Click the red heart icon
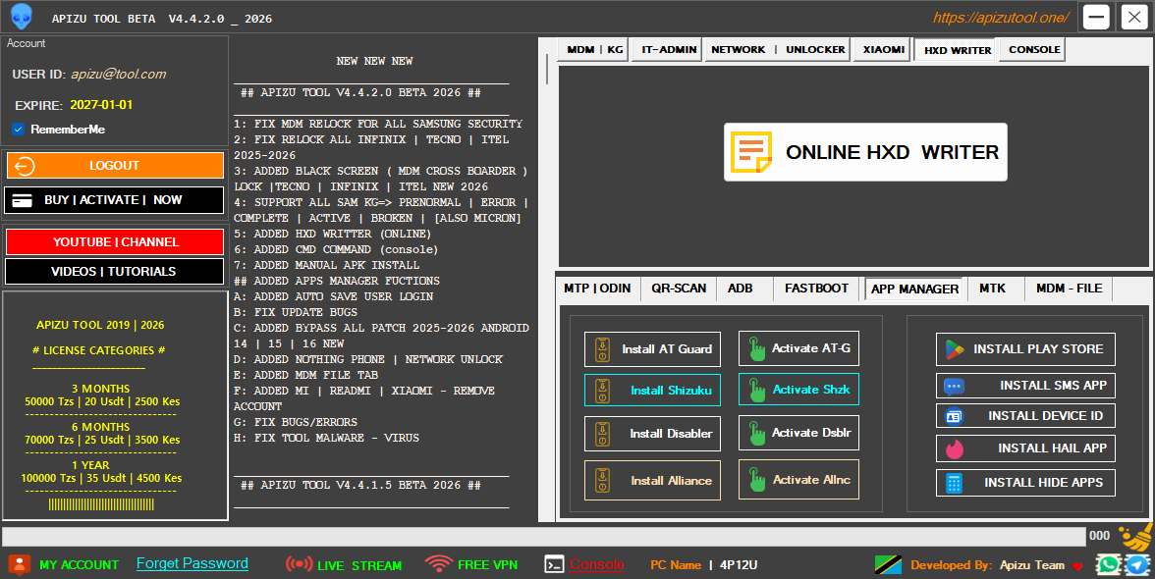Image resolution: width=1155 pixels, height=579 pixels. tap(1077, 566)
